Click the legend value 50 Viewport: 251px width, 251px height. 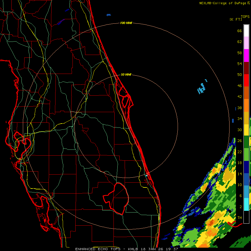pyautogui.click(x=240, y=75)
